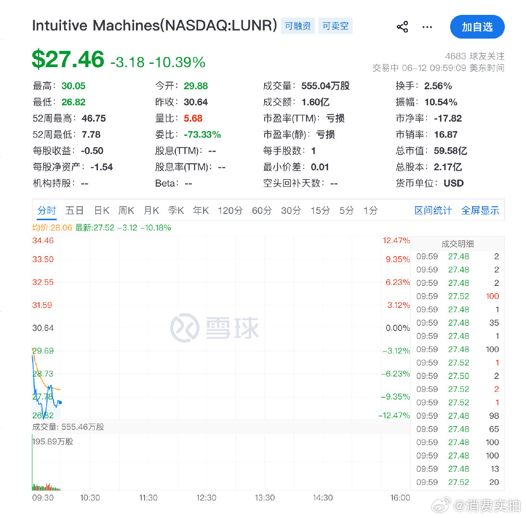The image size is (526, 518).
Task: Click the 最高 value 30.05
Action: click(x=73, y=86)
